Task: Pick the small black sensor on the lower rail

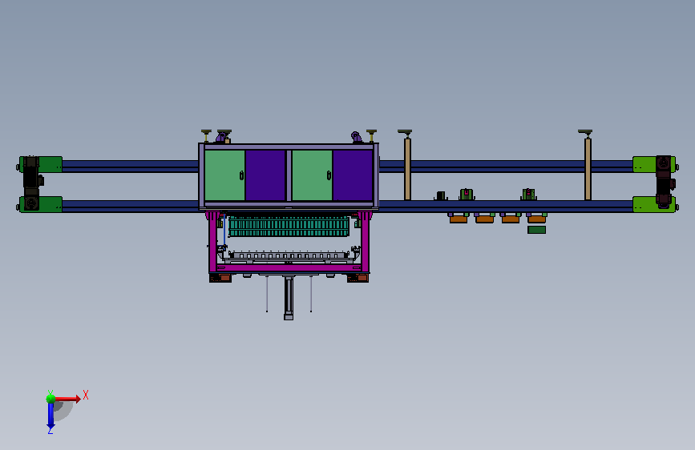Action: tap(441, 195)
